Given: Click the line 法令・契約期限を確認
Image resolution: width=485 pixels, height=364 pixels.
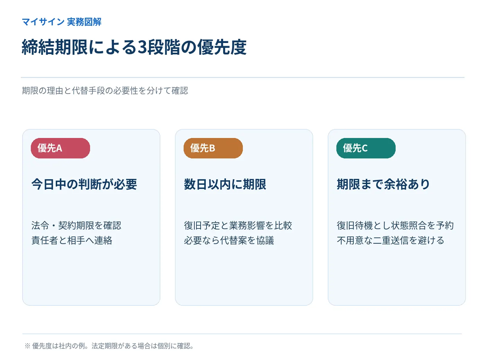Looking at the screenshot, I should click(x=76, y=225).
